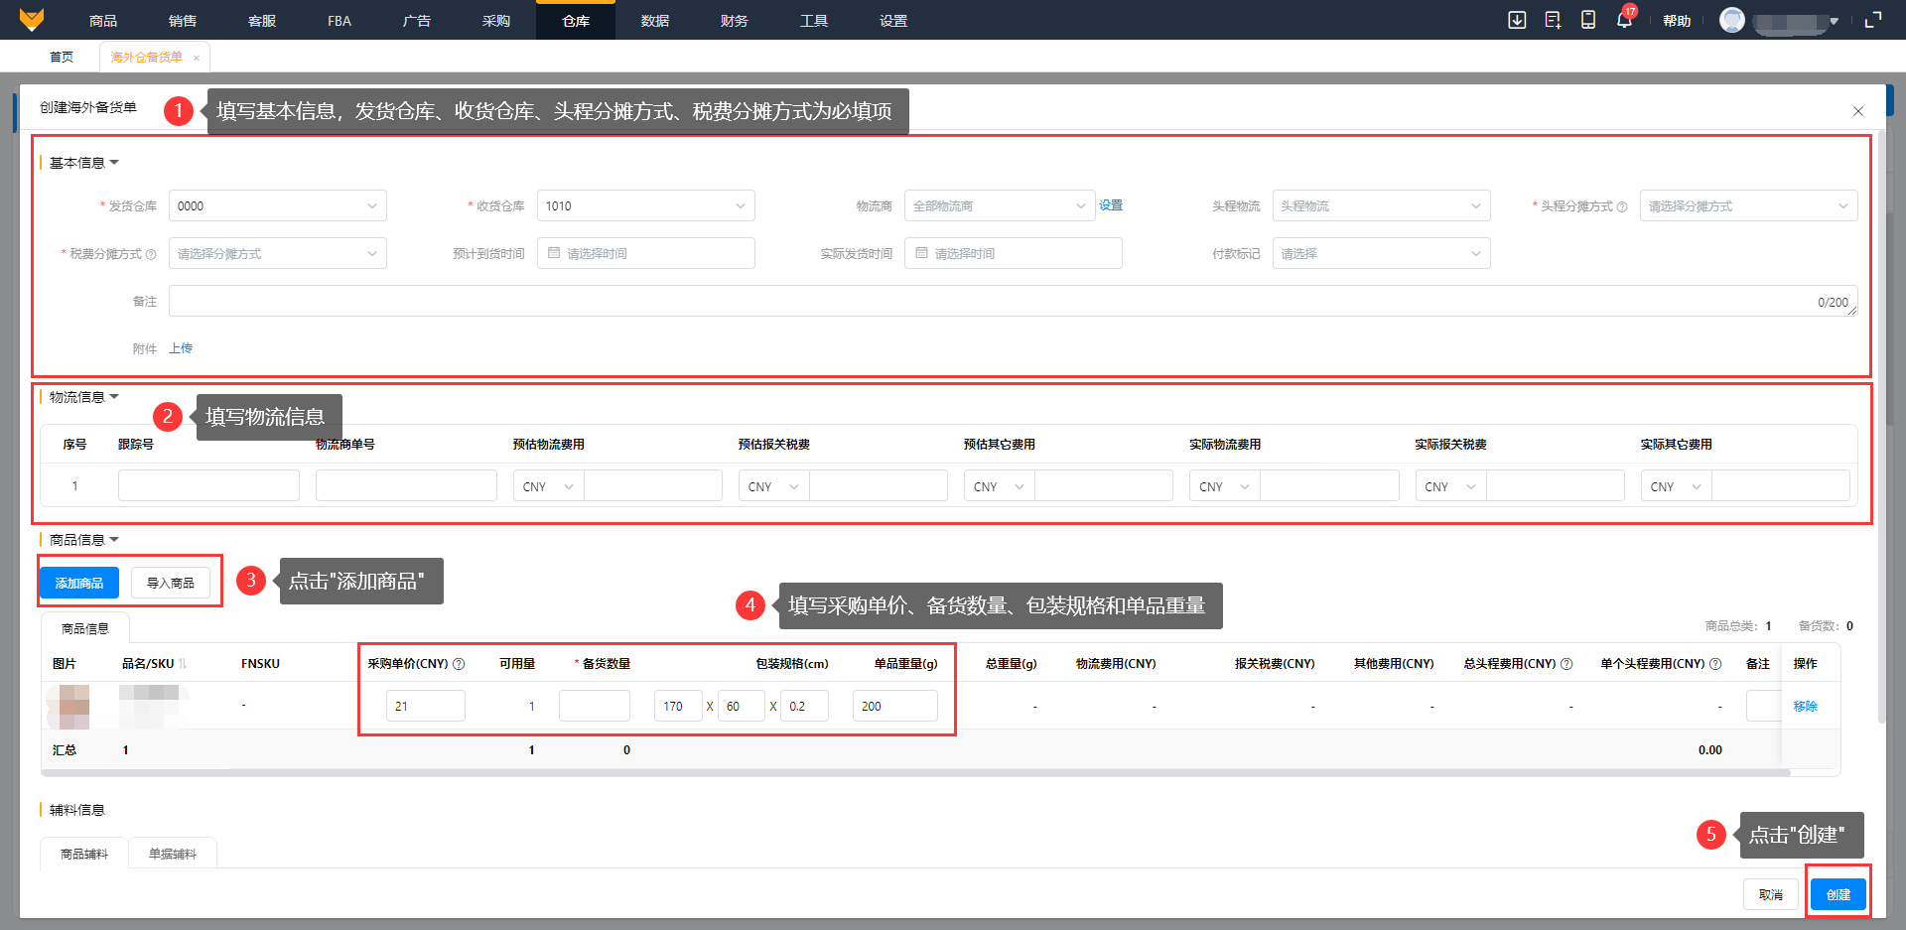1906x930 pixels.
Task: Click the add-note list icon in header
Action: click(x=1553, y=20)
